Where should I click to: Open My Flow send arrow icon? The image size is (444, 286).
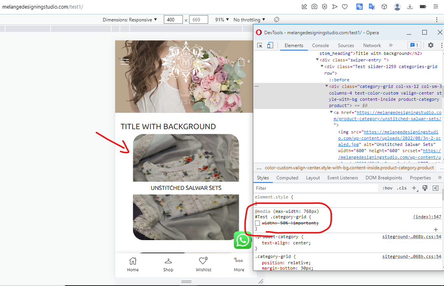pos(335,7)
